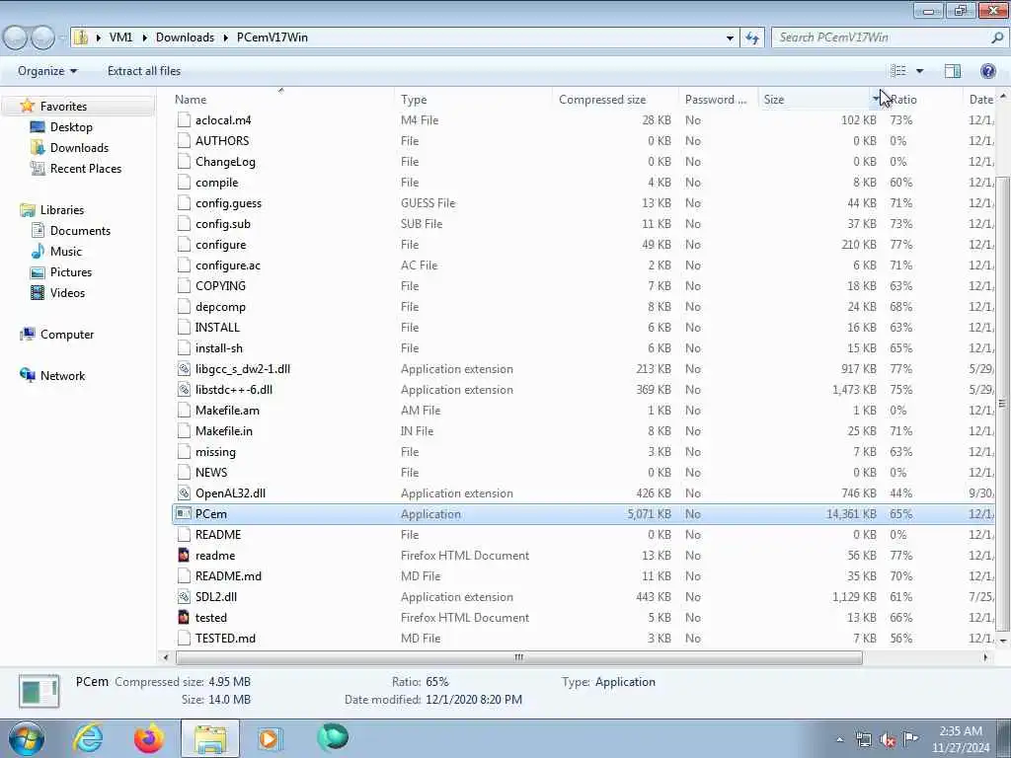This screenshot has width=1011, height=758.
Task: Click the Music library icon
Action: [x=38, y=251]
